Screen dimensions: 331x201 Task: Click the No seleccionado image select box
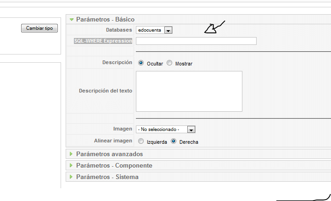pyautogui.click(x=165, y=130)
